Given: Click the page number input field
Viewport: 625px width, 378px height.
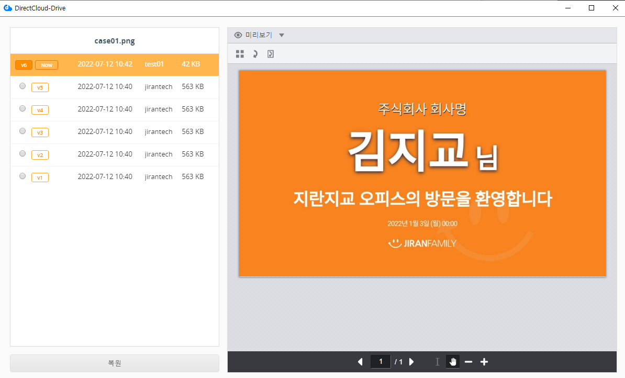Looking at the screenshot, I should (x=381, y=362).
